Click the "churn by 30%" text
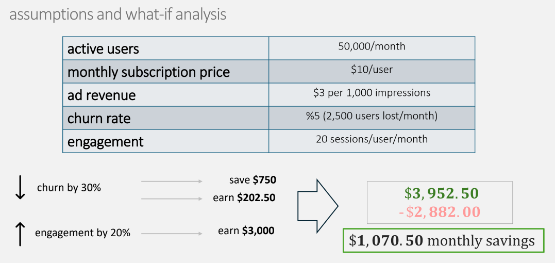Screen dimensions: 555x263 69,188
